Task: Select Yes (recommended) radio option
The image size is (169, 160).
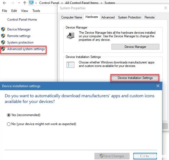Action: click(9, 115)
